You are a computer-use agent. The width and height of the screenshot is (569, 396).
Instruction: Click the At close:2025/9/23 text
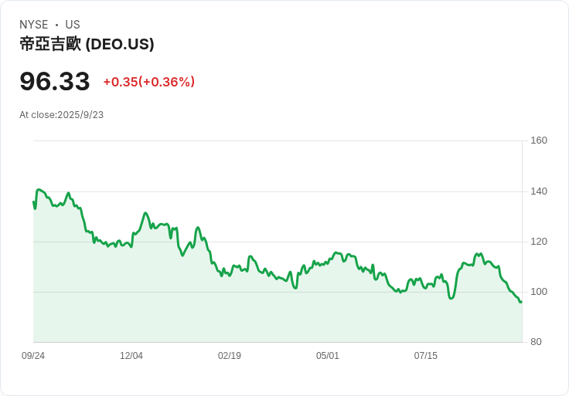[61, 115]
